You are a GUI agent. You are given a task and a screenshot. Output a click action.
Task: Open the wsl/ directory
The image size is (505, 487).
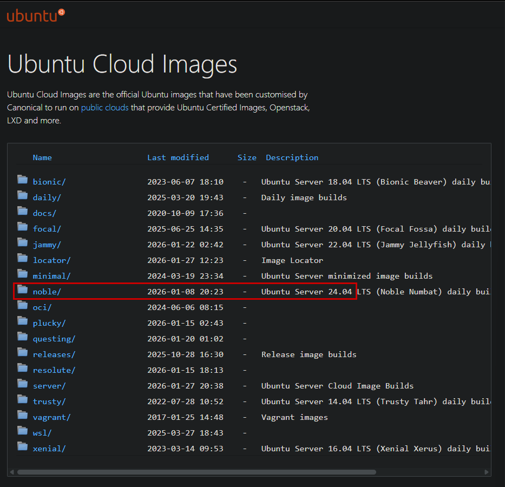[x=43, y=432]
